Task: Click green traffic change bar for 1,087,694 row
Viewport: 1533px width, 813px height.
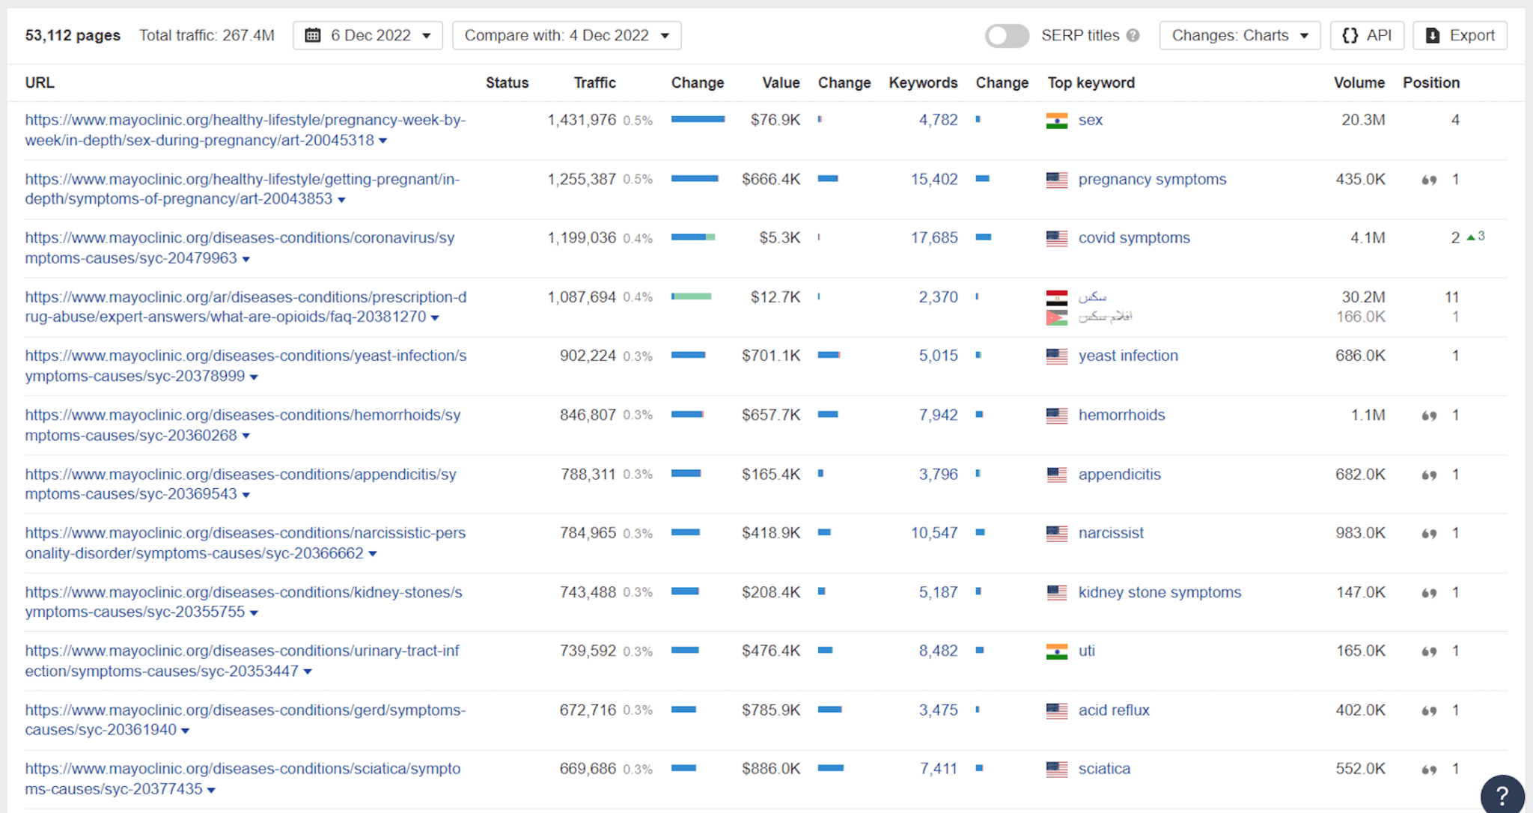Action: point(692,296)
